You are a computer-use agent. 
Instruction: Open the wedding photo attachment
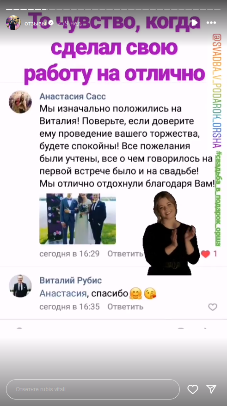(78, 219)
